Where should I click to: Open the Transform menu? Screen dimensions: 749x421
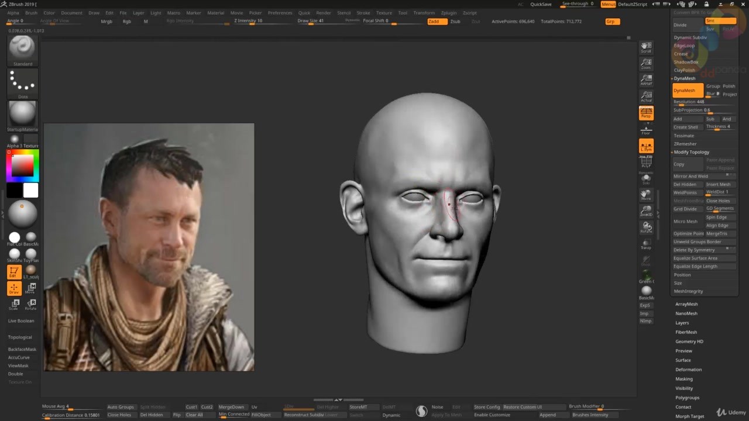[424, 13]
